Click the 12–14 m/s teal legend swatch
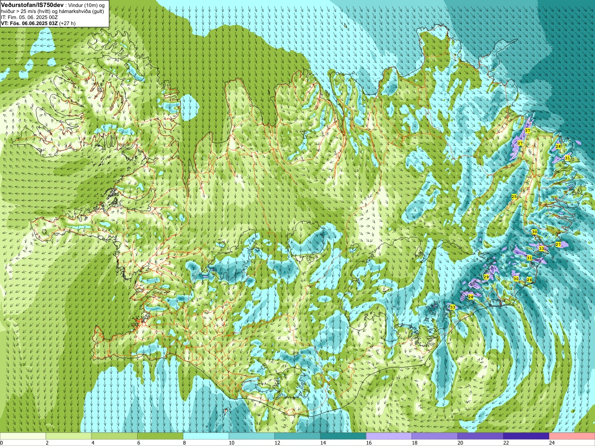Image resolution: width=595 pixels, height=446 pixels. click(297, 436)
